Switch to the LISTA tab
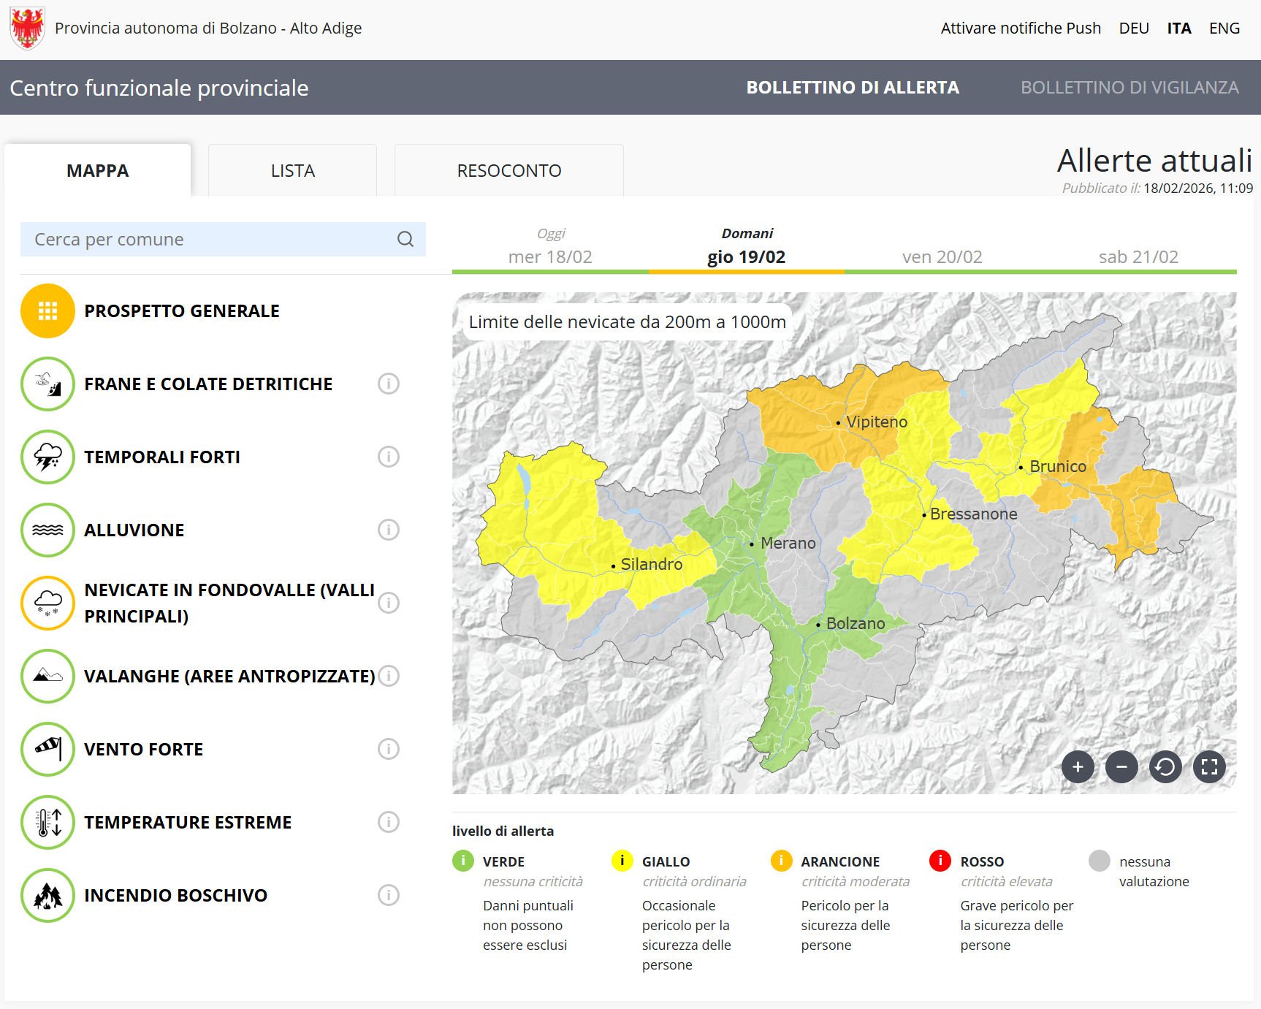This screenshot has height=1009, width=1261. [x=292, y=171]
